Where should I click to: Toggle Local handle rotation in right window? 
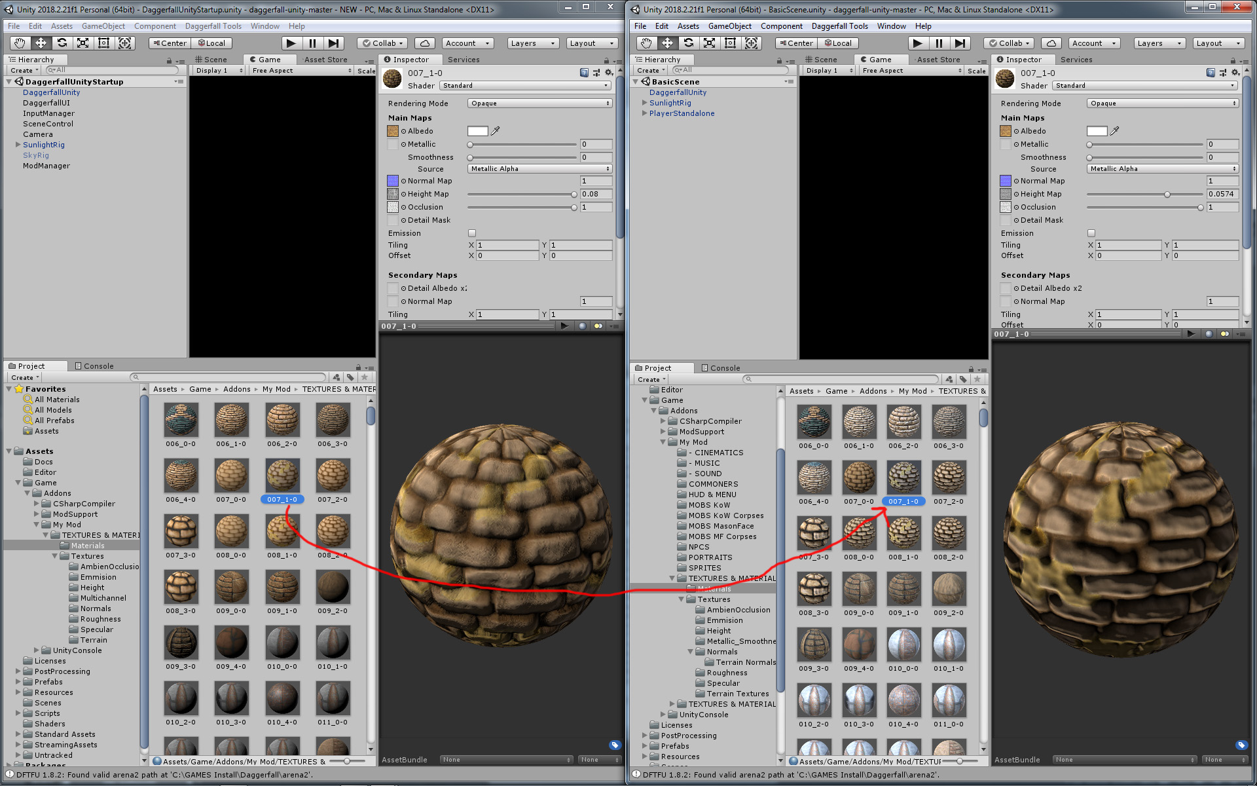(x=839, y=43)
